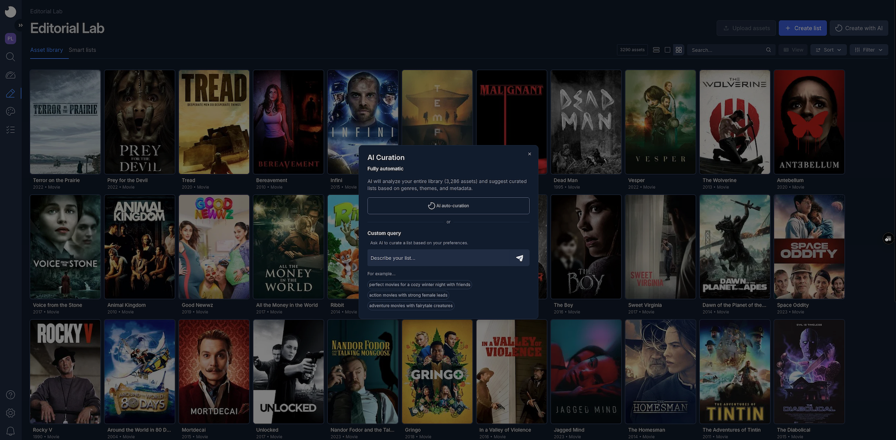Open the Sort dropdown

(x=829, y=50)
